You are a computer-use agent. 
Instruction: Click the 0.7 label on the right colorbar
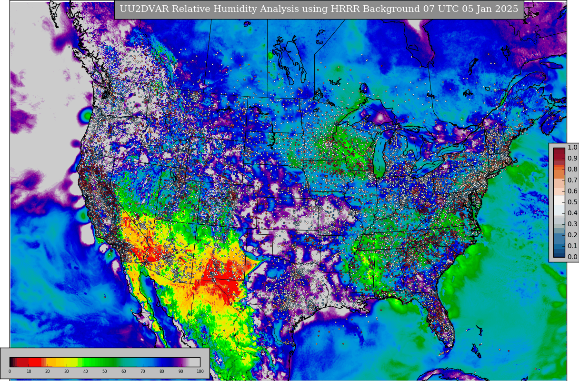[572, 180]
